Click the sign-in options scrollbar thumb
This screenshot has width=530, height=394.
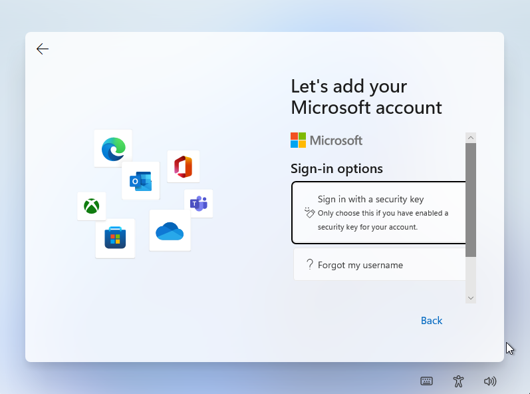471,200
